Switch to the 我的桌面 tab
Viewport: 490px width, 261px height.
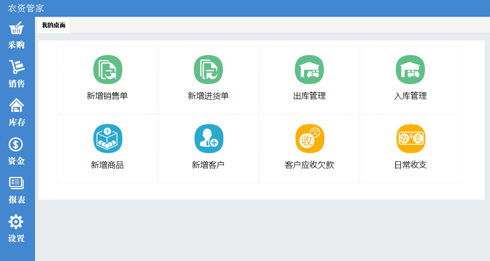pyautogui.click(x=54, y=25)
